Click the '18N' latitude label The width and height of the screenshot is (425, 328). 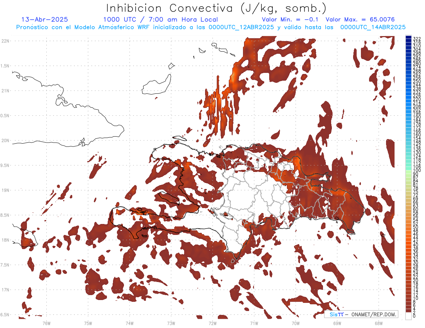5,240
